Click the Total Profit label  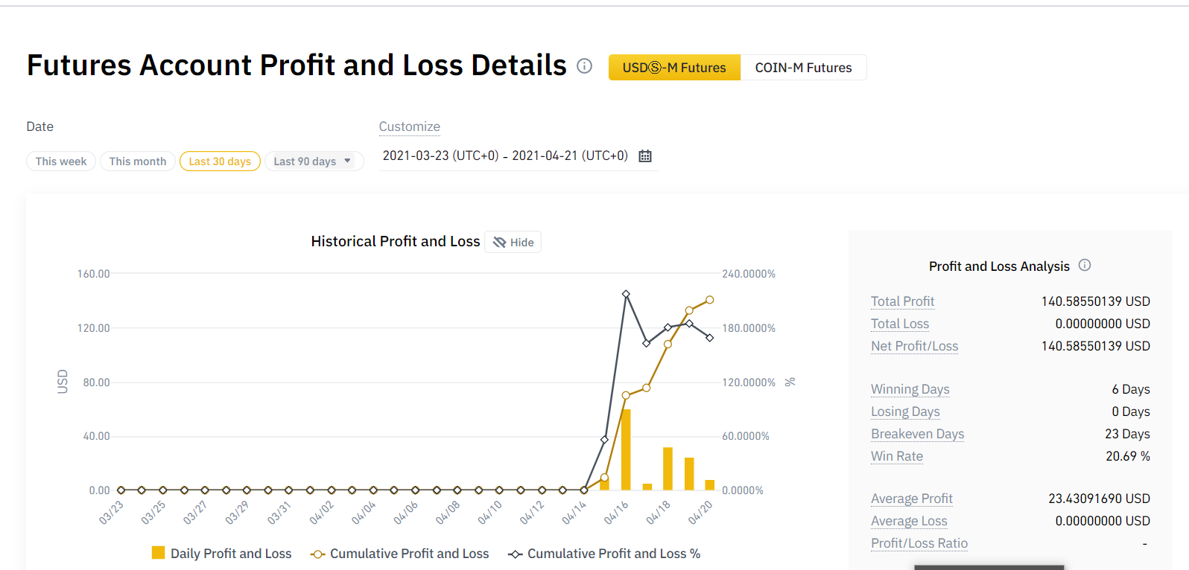[902, 301]
